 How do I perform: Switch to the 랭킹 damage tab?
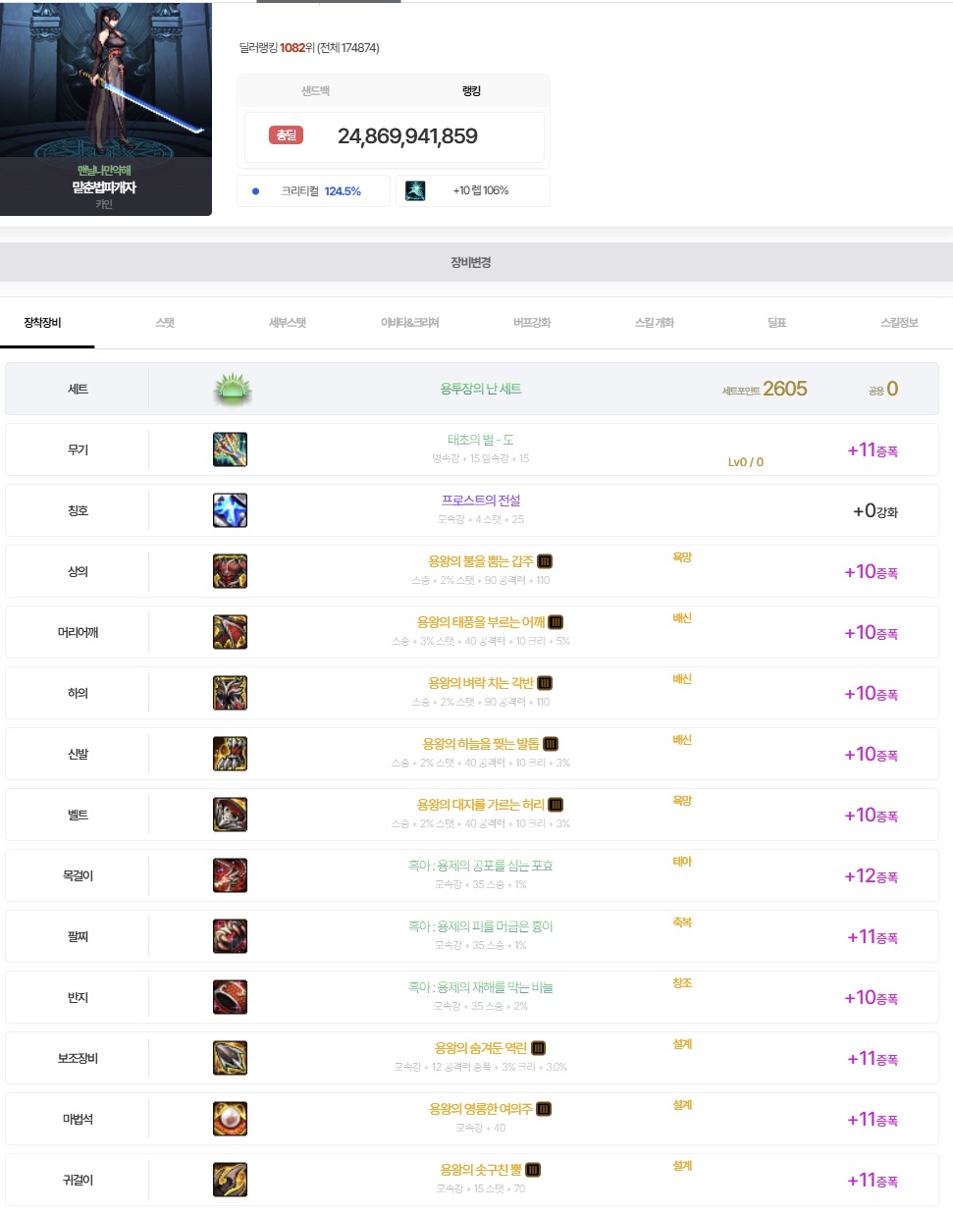(x=471, y=91)
